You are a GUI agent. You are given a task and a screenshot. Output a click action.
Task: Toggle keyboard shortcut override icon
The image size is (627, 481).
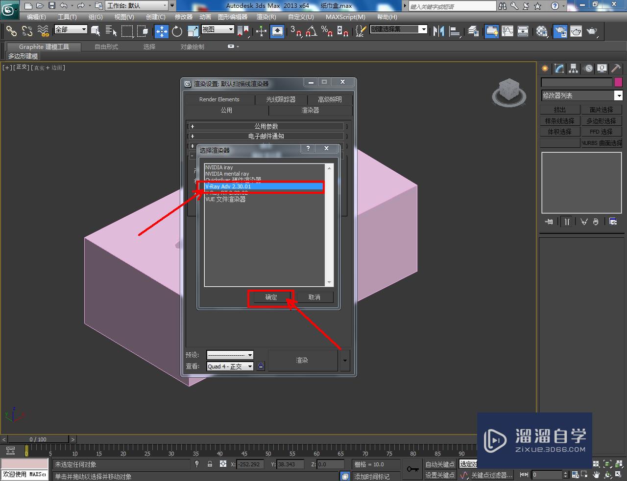click(x=277, y=31)
